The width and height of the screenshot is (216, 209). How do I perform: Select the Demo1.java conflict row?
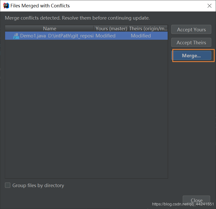tap(86, 36)
